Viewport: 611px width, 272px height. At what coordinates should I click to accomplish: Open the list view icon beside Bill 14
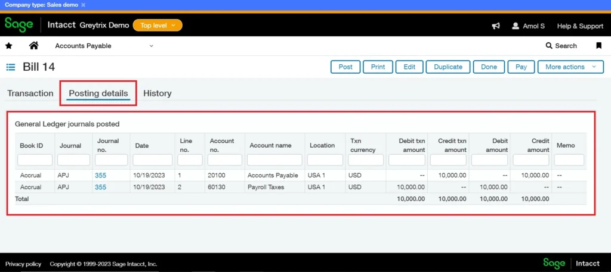click(x=11, y=67)
